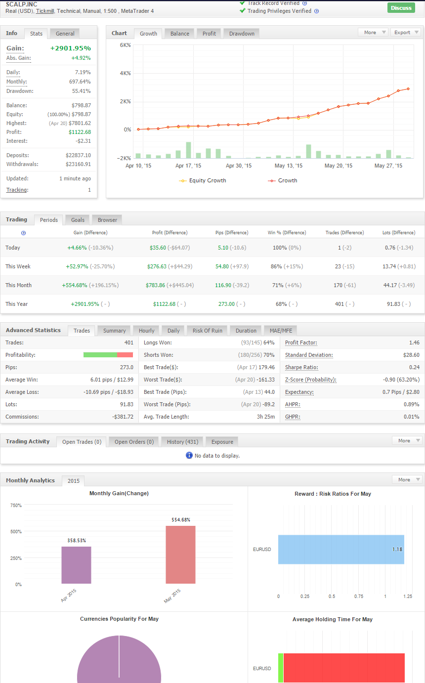Viewport: 425px width, 683px height.
Task: Toggle Equity Growth series in chart legend
Action: pyautogui.click(x=203, y=180)
